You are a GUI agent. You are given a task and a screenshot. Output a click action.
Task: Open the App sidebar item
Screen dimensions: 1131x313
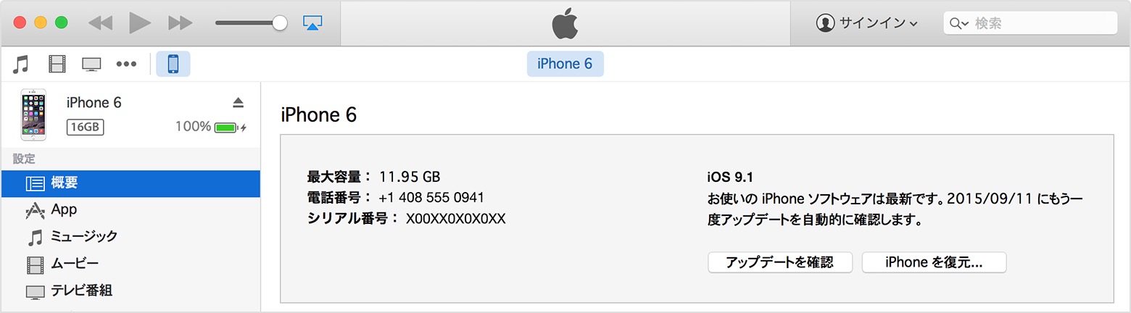64,210
